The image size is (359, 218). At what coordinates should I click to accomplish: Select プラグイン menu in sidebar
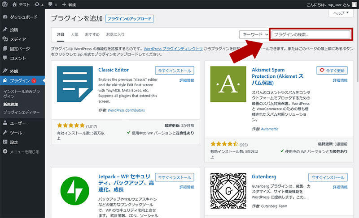click(22, 80)
